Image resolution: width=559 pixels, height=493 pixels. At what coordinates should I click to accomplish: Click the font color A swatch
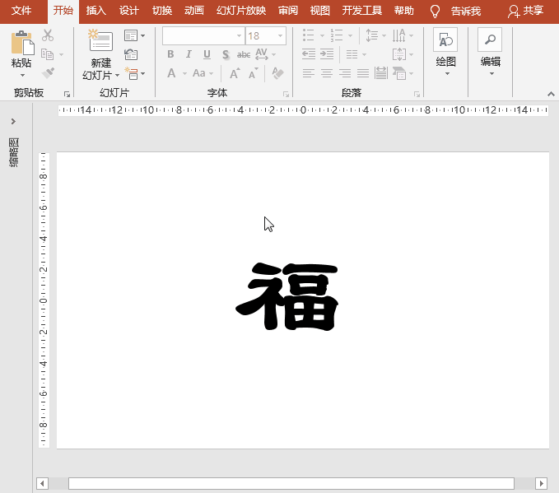tap(171, 73)
